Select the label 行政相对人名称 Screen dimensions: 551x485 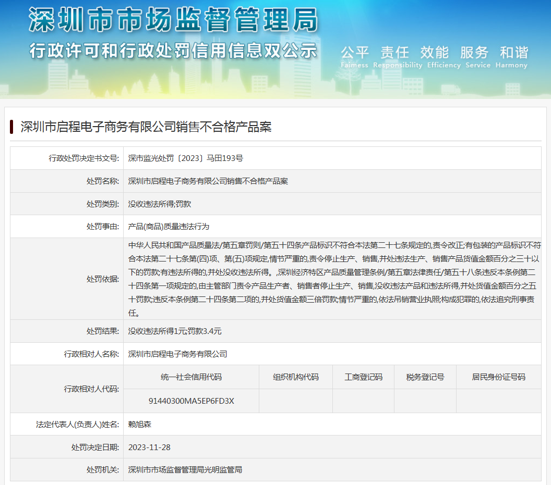91,354
